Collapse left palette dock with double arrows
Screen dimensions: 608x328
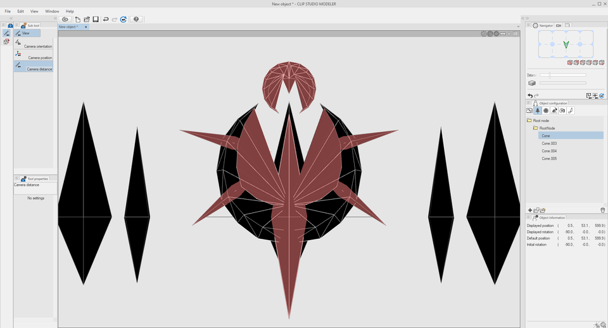(11, 18)
